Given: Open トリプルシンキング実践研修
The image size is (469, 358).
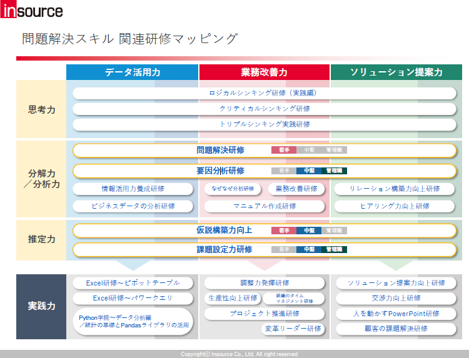Looking at the screenshot, I should coord(265,124).
